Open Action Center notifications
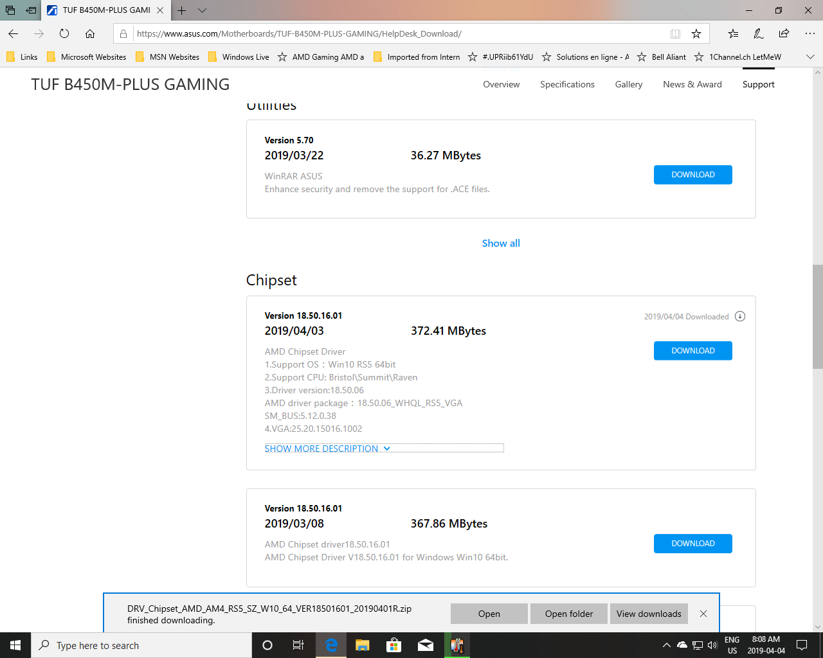 (x=802, y=645)
